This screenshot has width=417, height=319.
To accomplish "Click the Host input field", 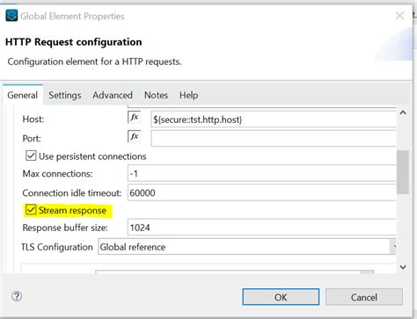I will pyautogui.click(x=274, y=120).
